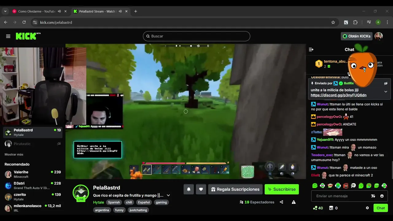This screenshot has height=221, width=393.
Task: Focus the Buscar search field
Action: click(x=196, y=36)
